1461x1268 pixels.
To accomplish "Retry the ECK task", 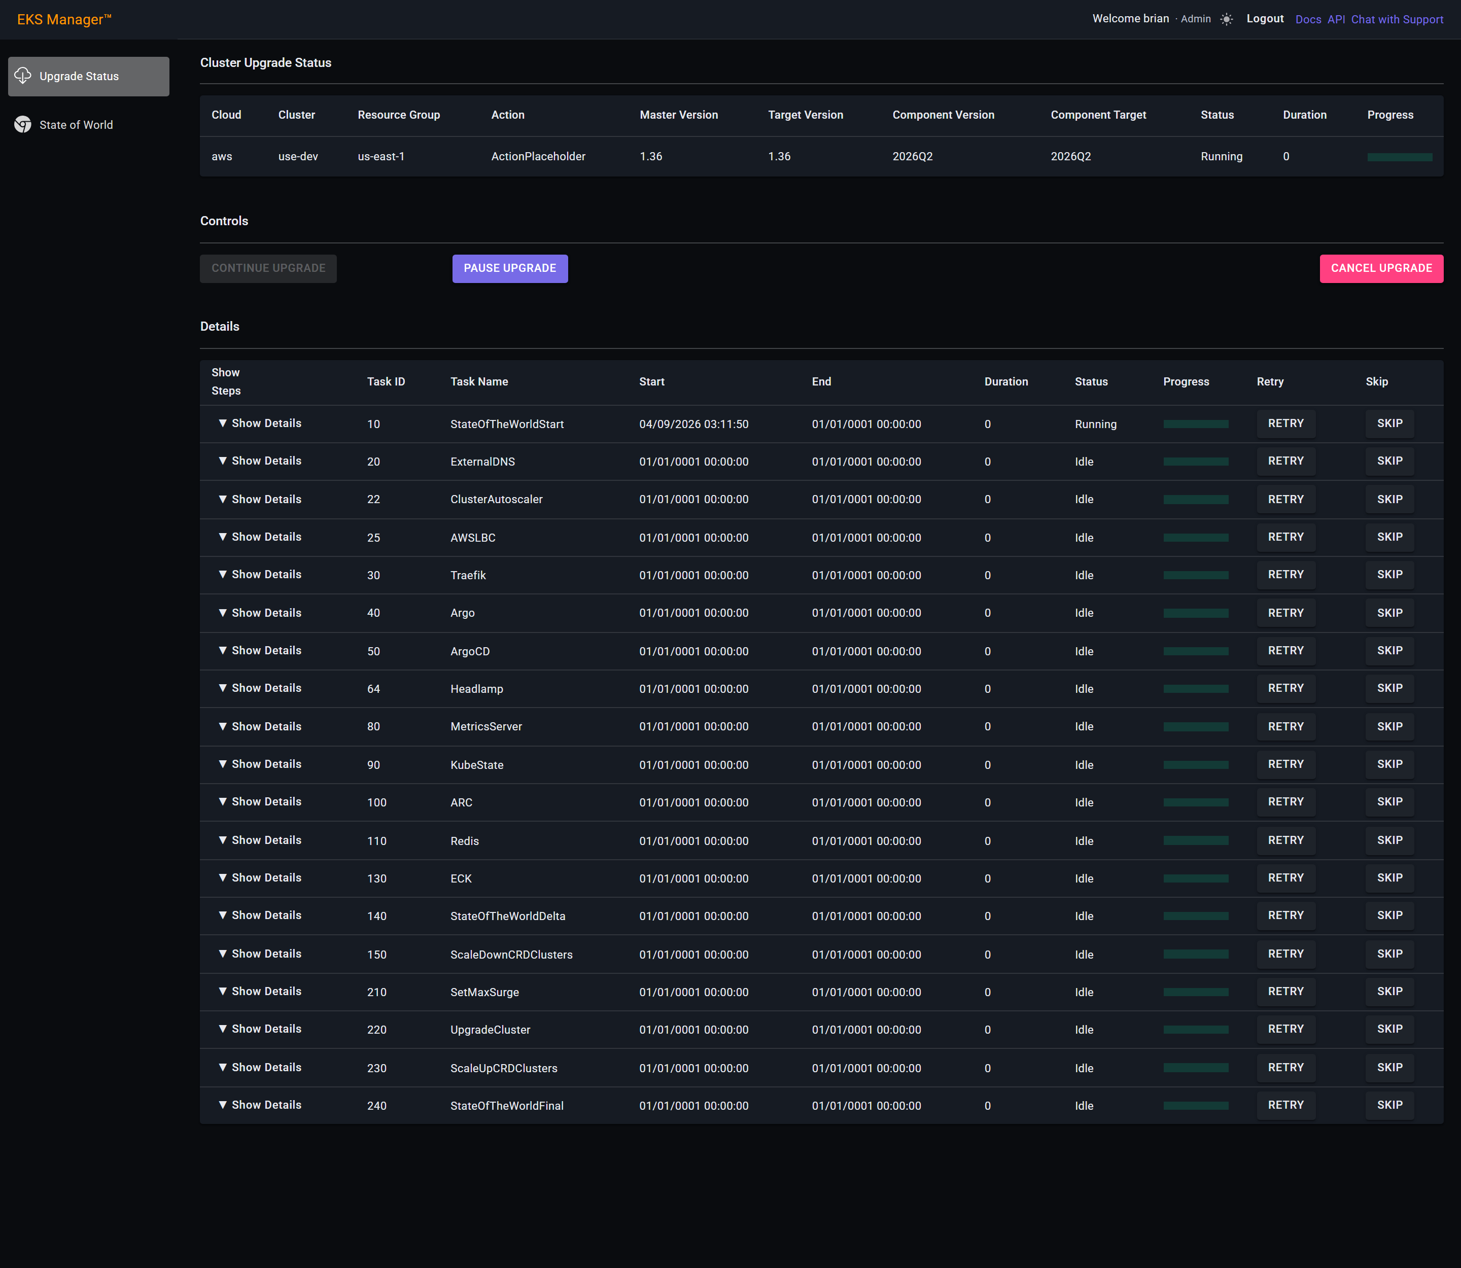I will (1285, 877).
